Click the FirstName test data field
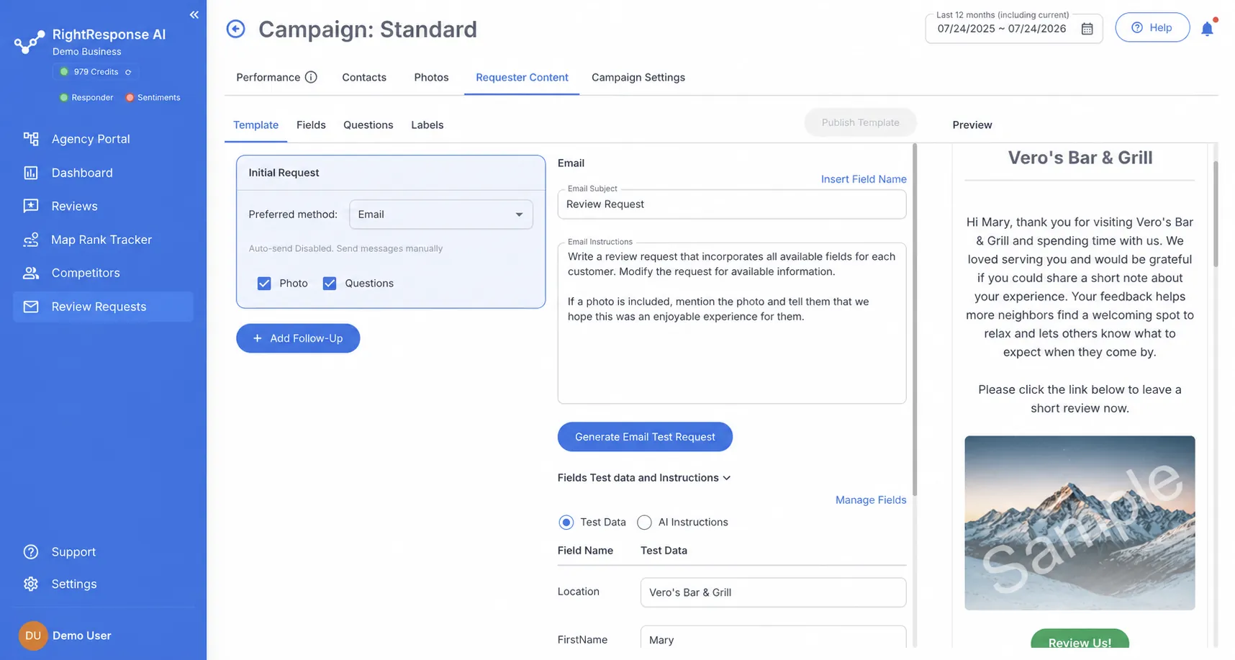 [x=773, y=637]
